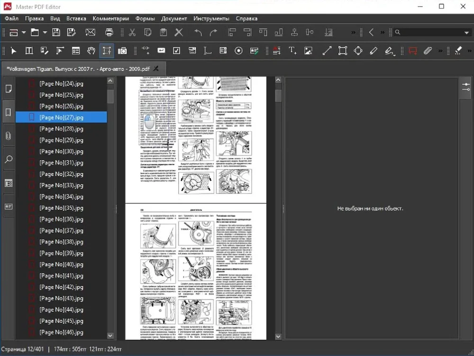Expand hidden toolbar items after attachment icon
Image resolution: width=474 pixels, height=356 pixels.
440,51
